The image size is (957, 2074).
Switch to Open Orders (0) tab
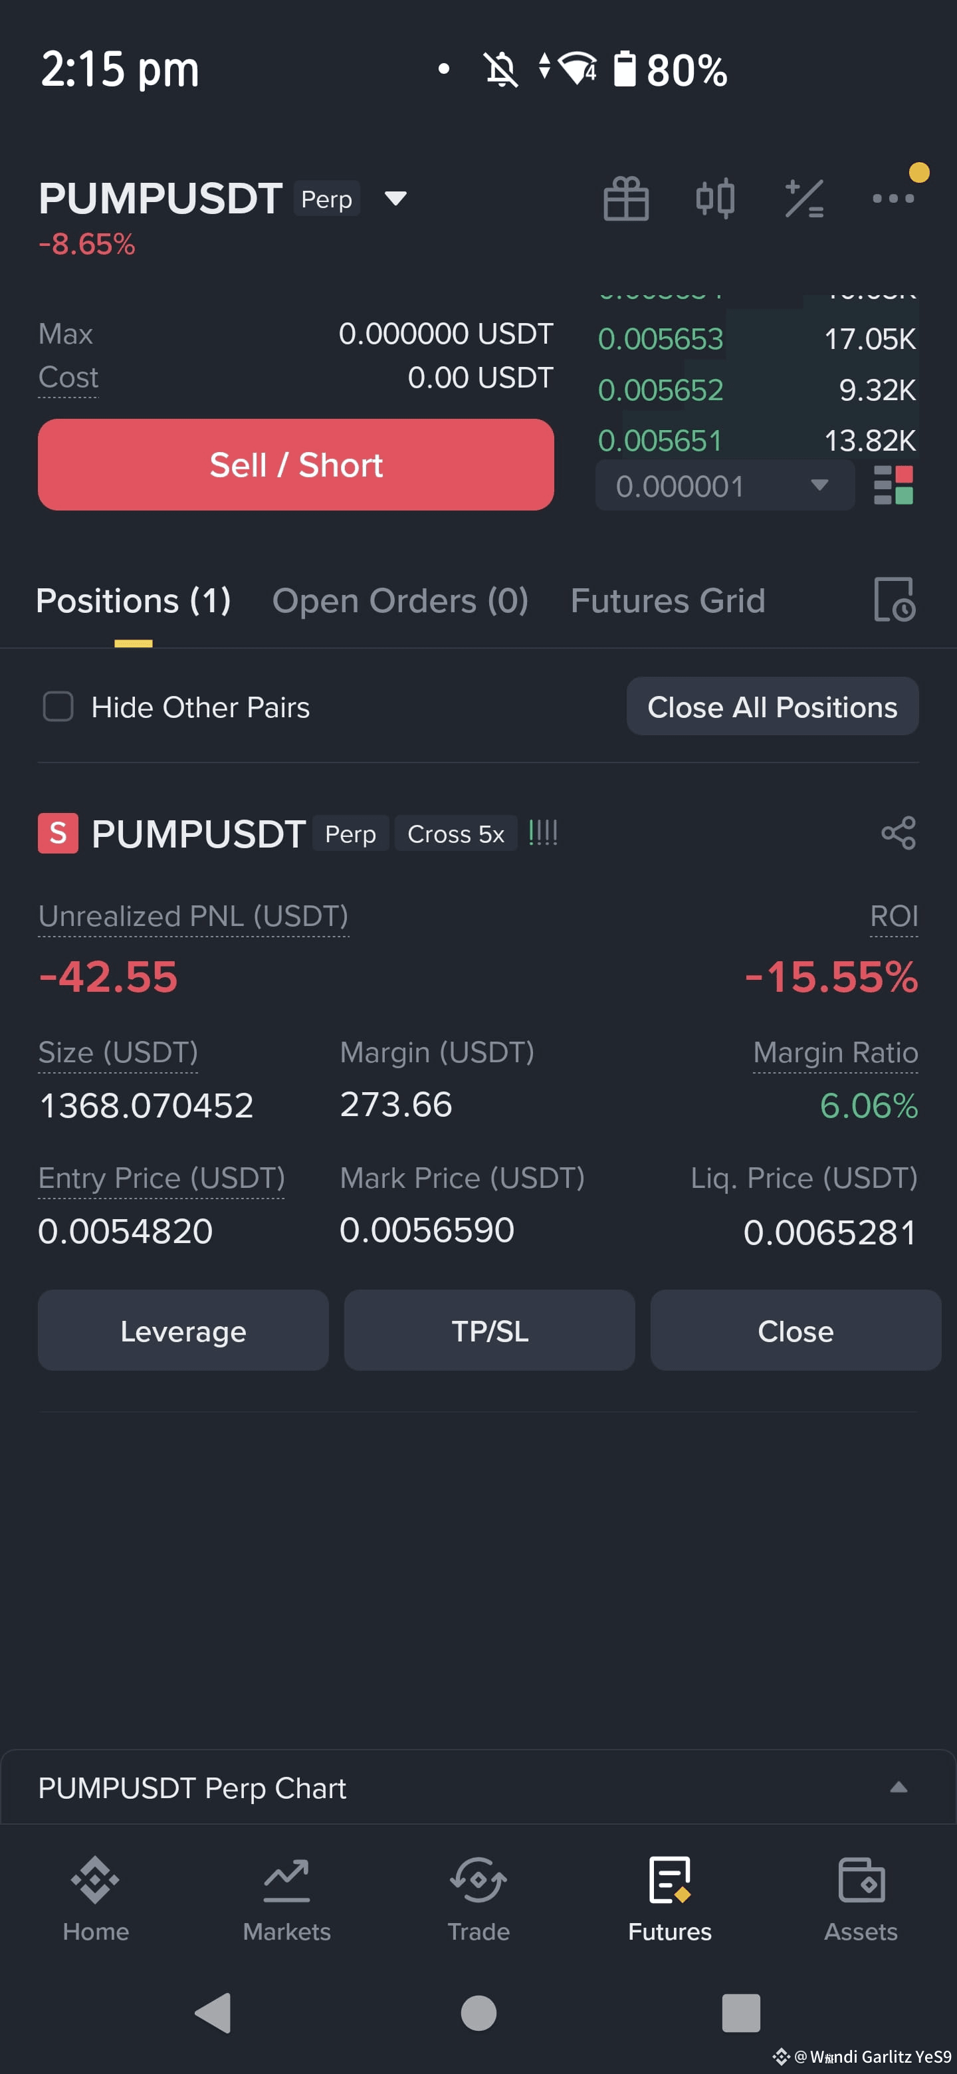click(400, 601)
